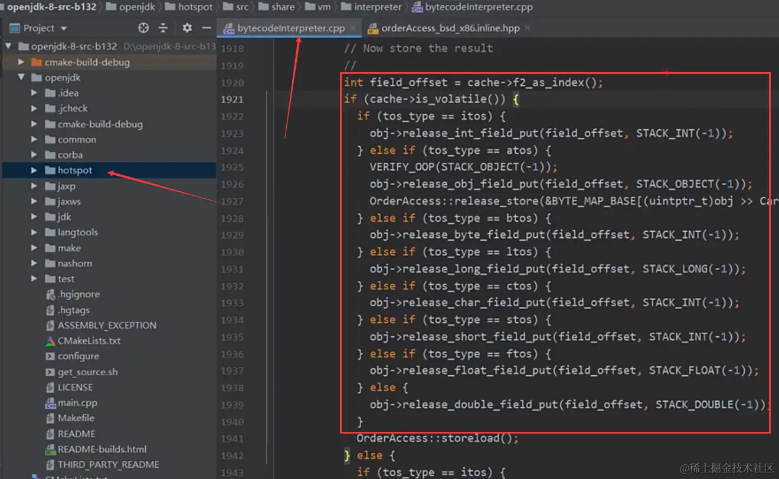Click the openjdk breadcrumb
The image size is (779, 479).
pyautogui.click(x=132, y=7)
